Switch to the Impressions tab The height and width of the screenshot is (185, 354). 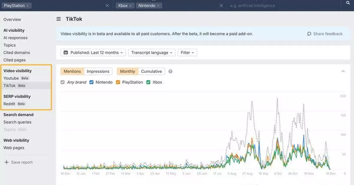(x=98, y=71)
